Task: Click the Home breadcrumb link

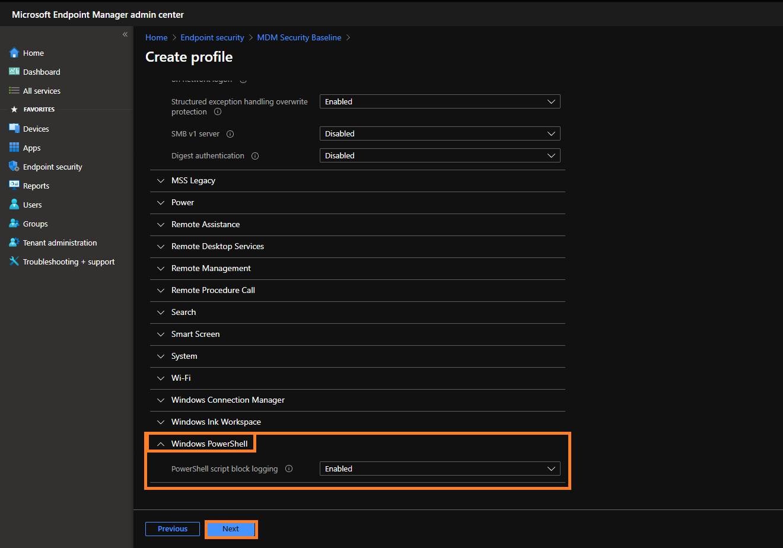Action: [157, 37]
